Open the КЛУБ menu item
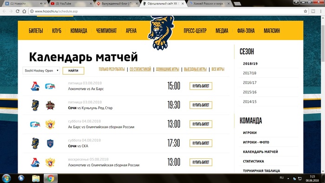Image resolution: width=325 pixels, height=183 pixels. click(x=57, y=31)
